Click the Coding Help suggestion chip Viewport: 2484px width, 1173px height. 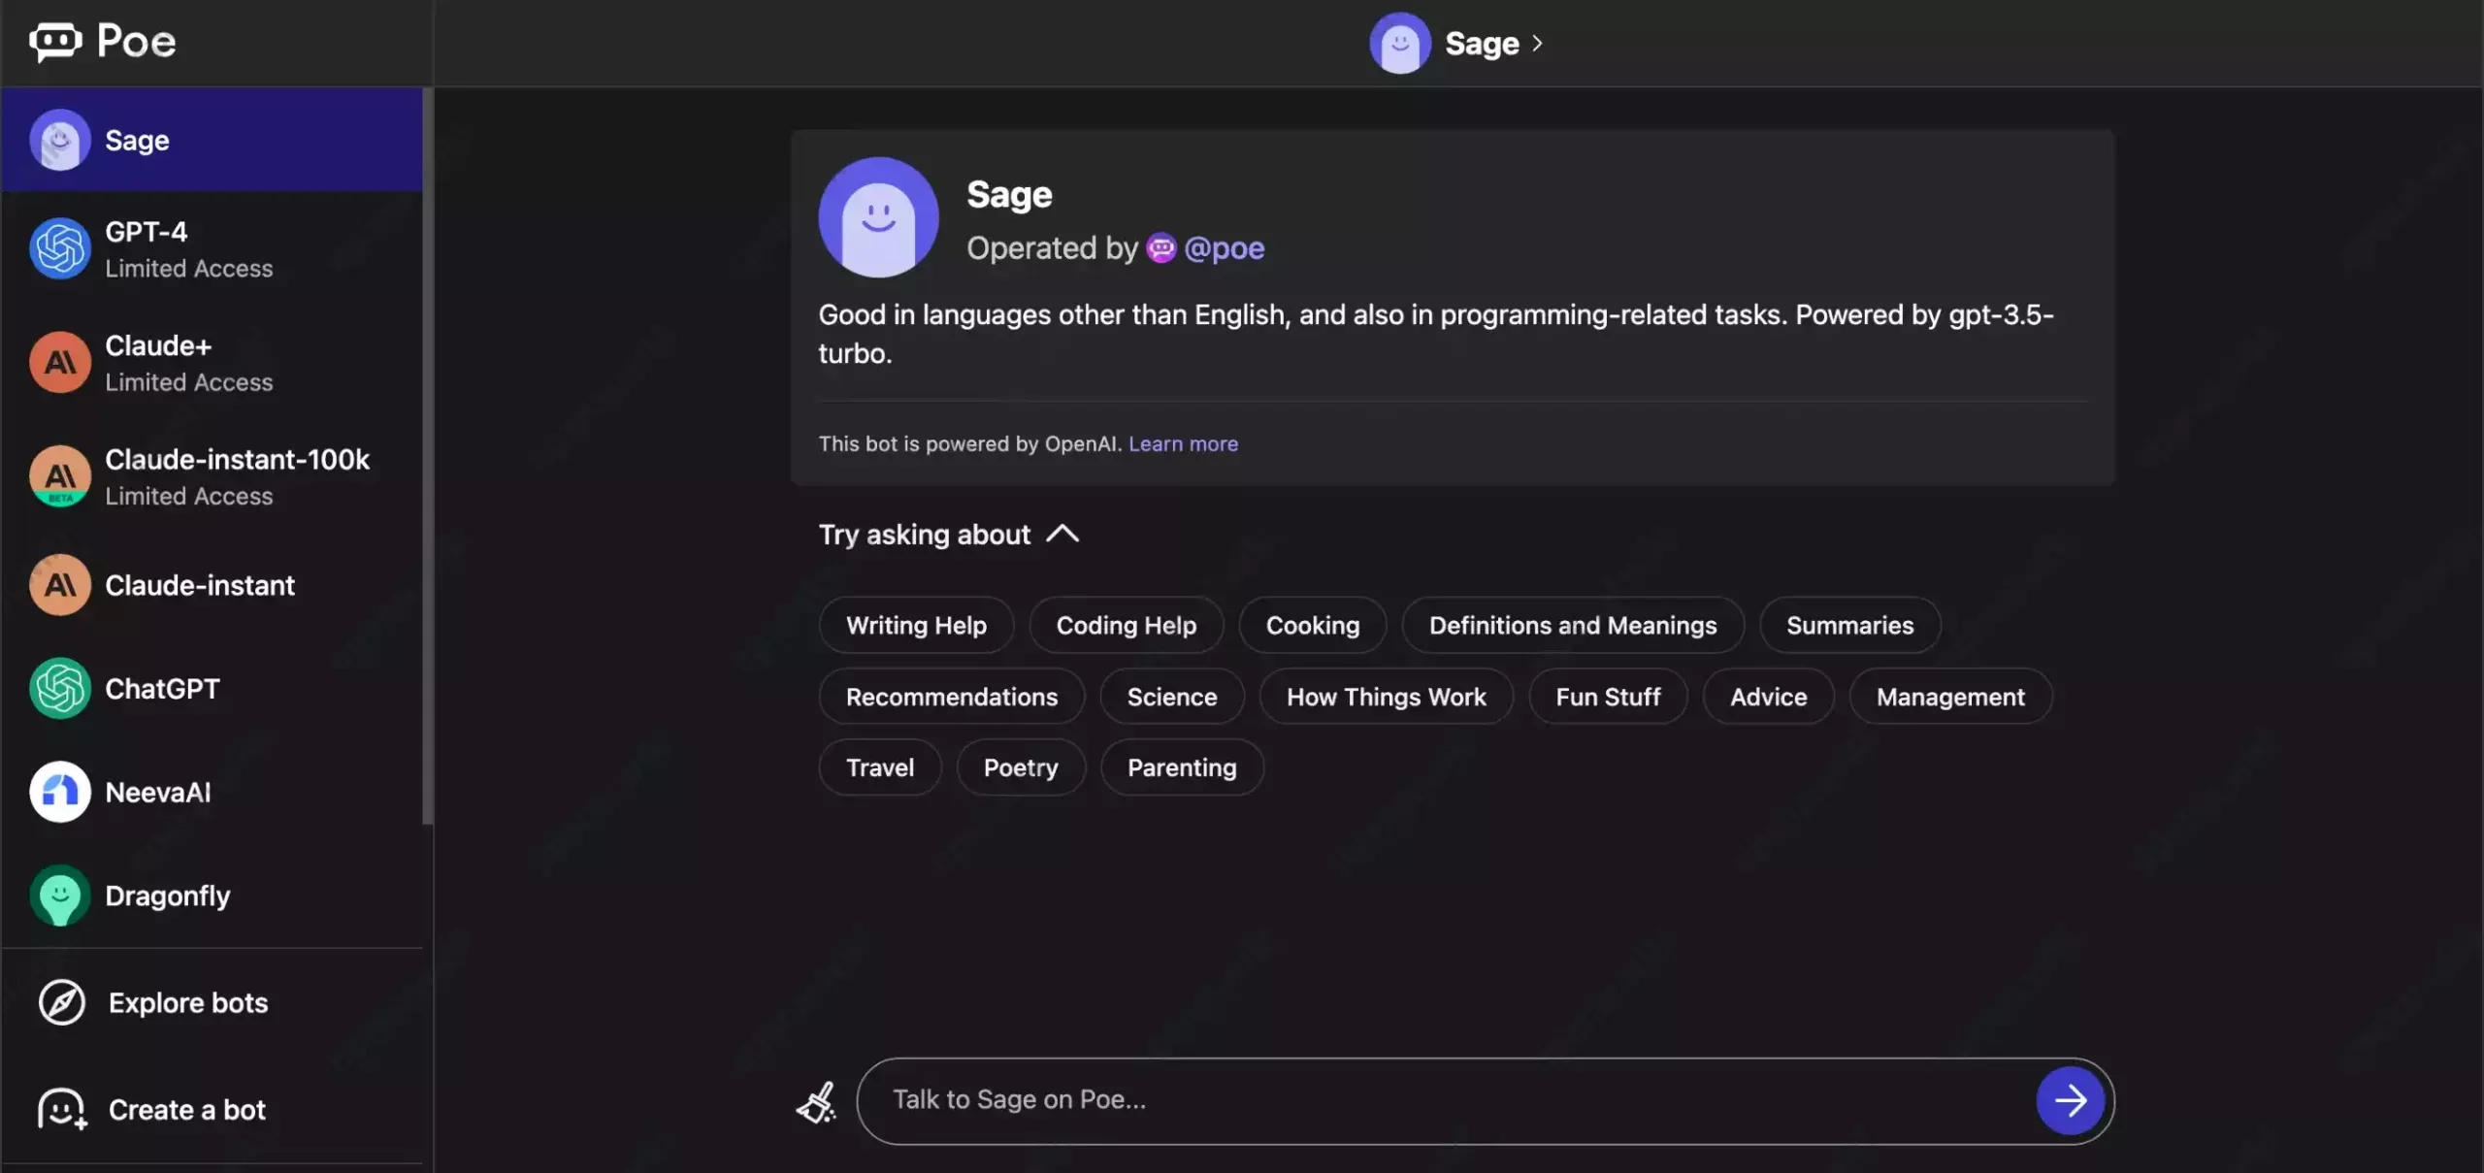click(1126, 625)
